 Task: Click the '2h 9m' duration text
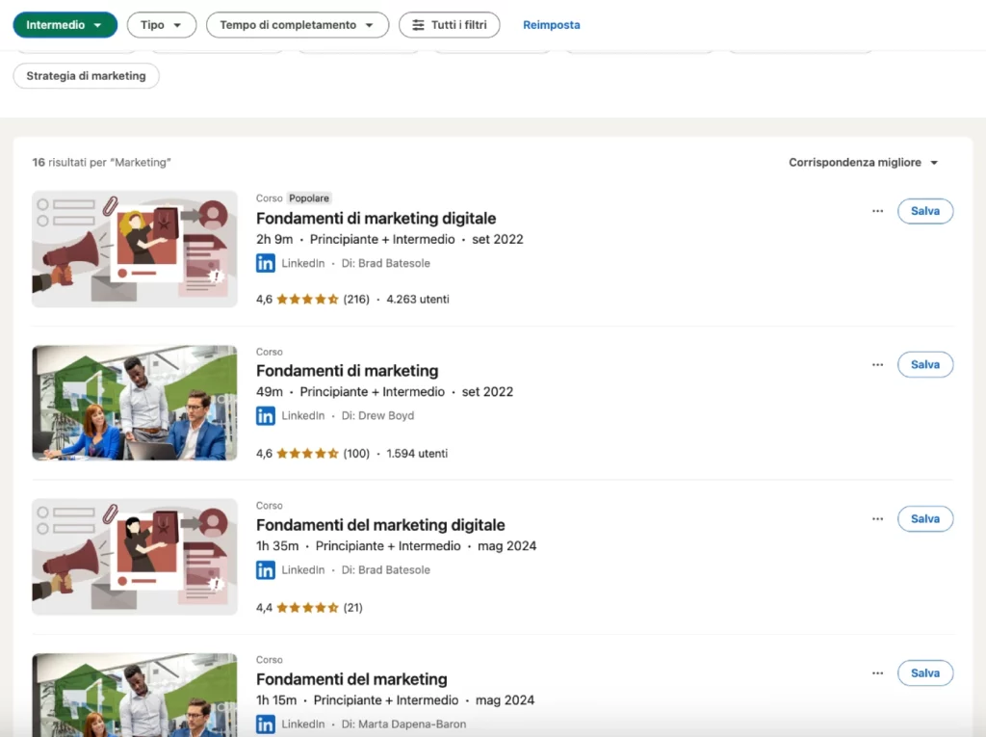(x=274, y=239)
